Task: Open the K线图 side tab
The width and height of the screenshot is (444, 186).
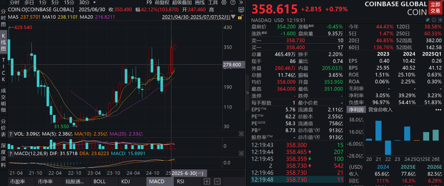Action: click(x=4, y=42)
